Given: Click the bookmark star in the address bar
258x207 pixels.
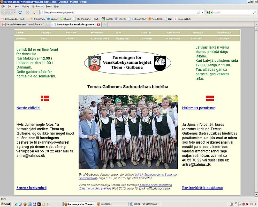Looking at the screenshot, I should tap(198, 12).
